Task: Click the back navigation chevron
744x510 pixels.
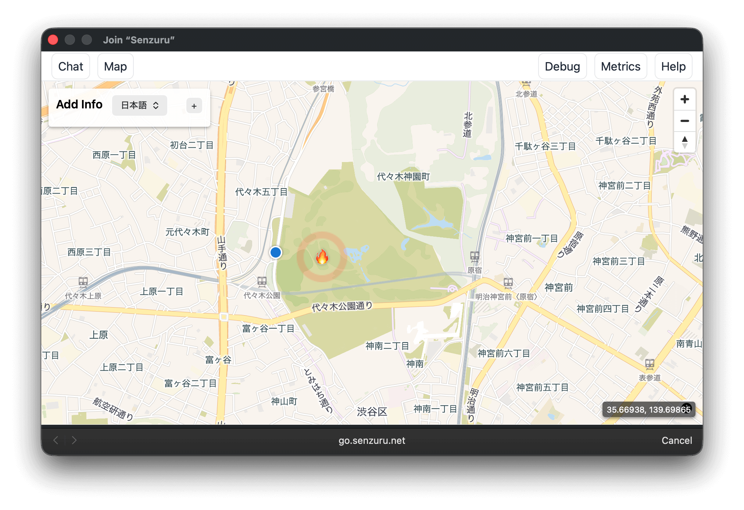Action: click(56, 440)
